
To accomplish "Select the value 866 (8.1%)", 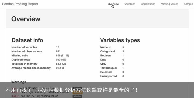I will (63, 56).
